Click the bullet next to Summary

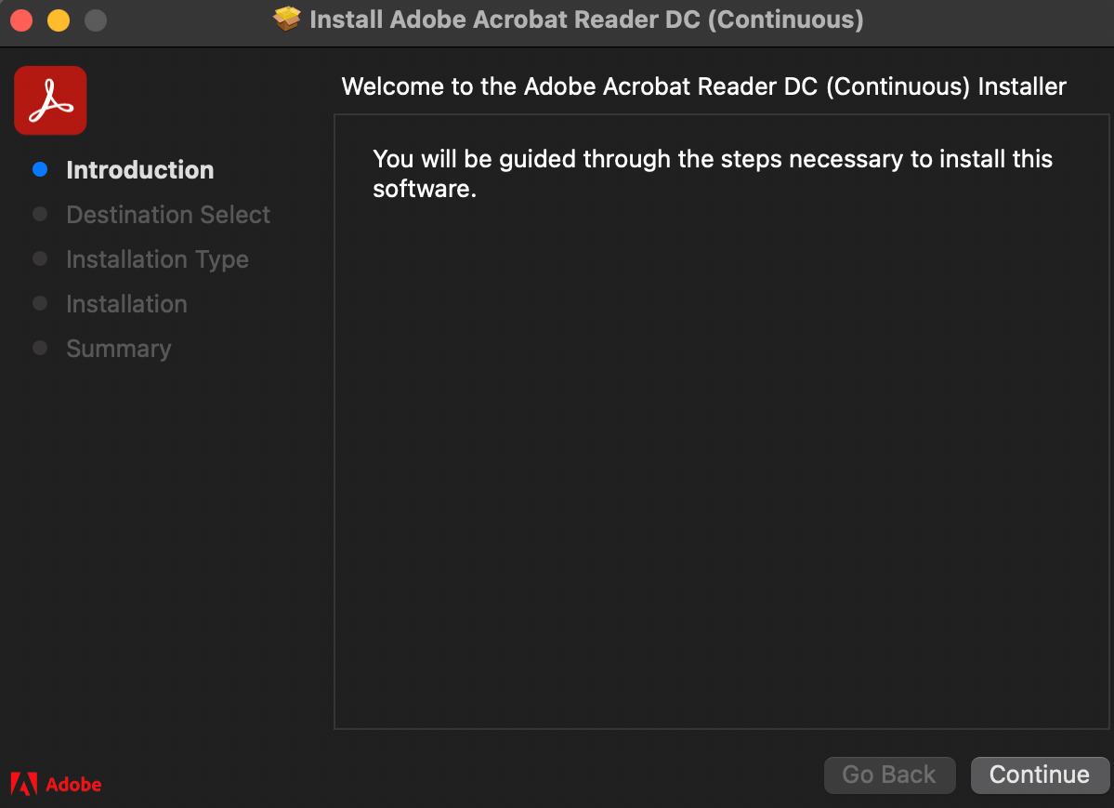[x=40, y=348]
